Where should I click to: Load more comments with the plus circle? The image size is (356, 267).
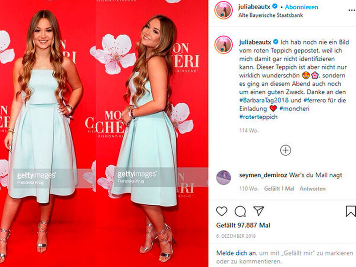(286, 150)
